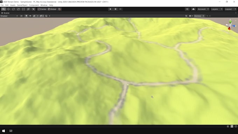Toggle scene audio
Image resolution: width=238 pixels, height=134 pixels.
pos(30,16)
